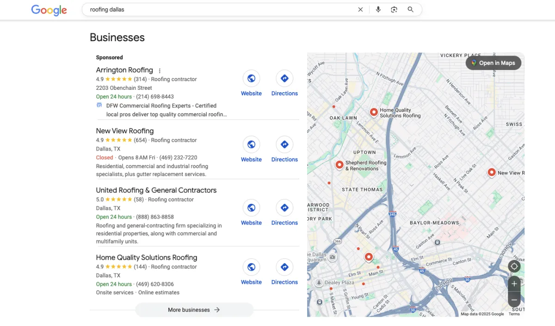Click address 2203 Obenchain Street

tap(124, 88)
